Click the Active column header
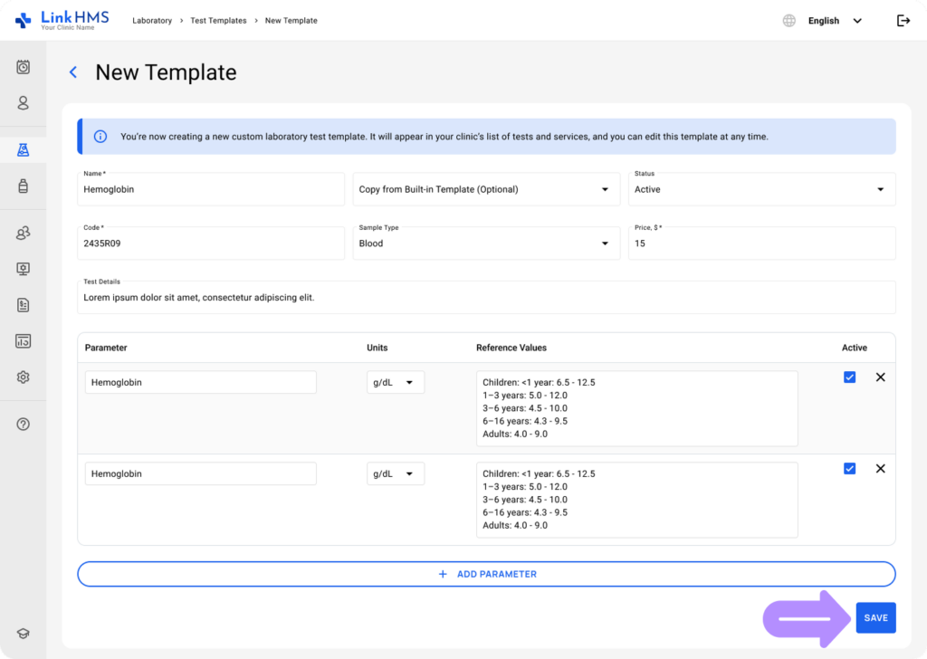Image resolution: width=927 pixels, height=659 pixels. coord(855,348)
